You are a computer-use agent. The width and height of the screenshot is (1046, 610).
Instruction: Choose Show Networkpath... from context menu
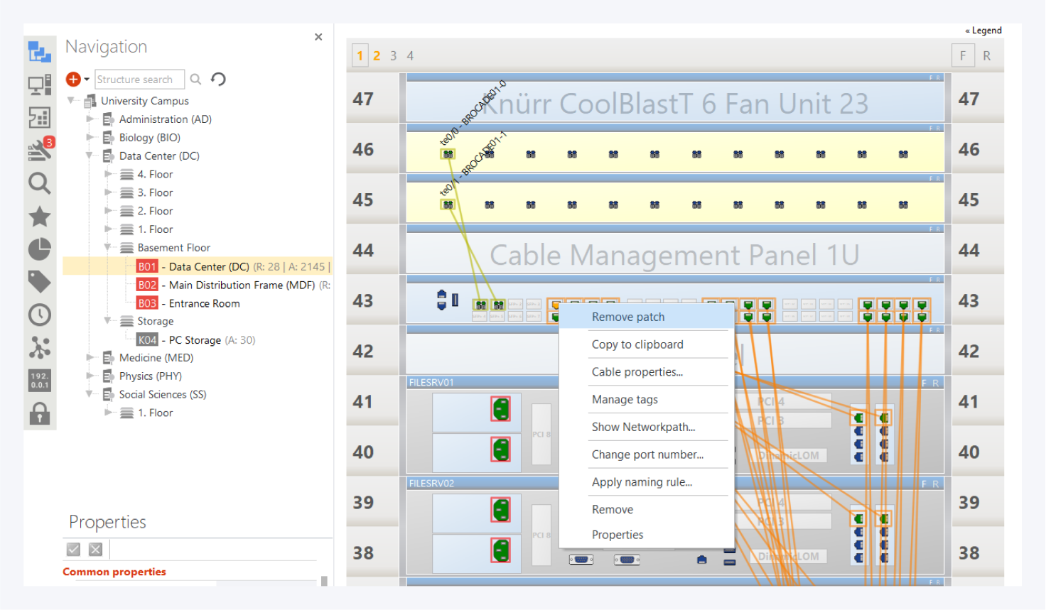(x=643, y=427)
